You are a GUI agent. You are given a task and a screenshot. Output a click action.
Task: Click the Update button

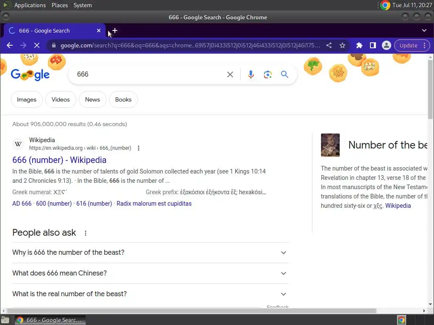pos(408,45)
